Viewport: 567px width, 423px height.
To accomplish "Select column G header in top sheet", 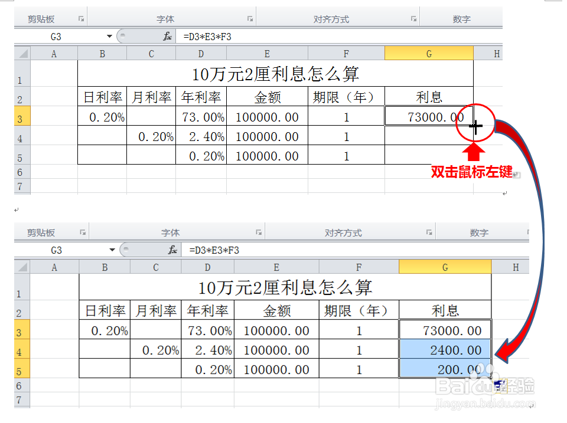I will coord(429,54).
